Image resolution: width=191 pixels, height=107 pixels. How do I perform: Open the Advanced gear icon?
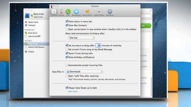pyautogui.click(x=110, y=12)
